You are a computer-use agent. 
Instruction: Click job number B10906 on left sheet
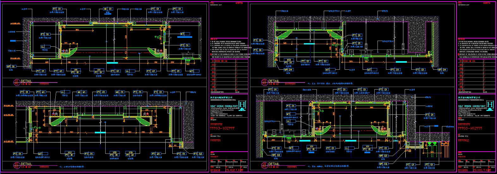[x=216, y=170]
